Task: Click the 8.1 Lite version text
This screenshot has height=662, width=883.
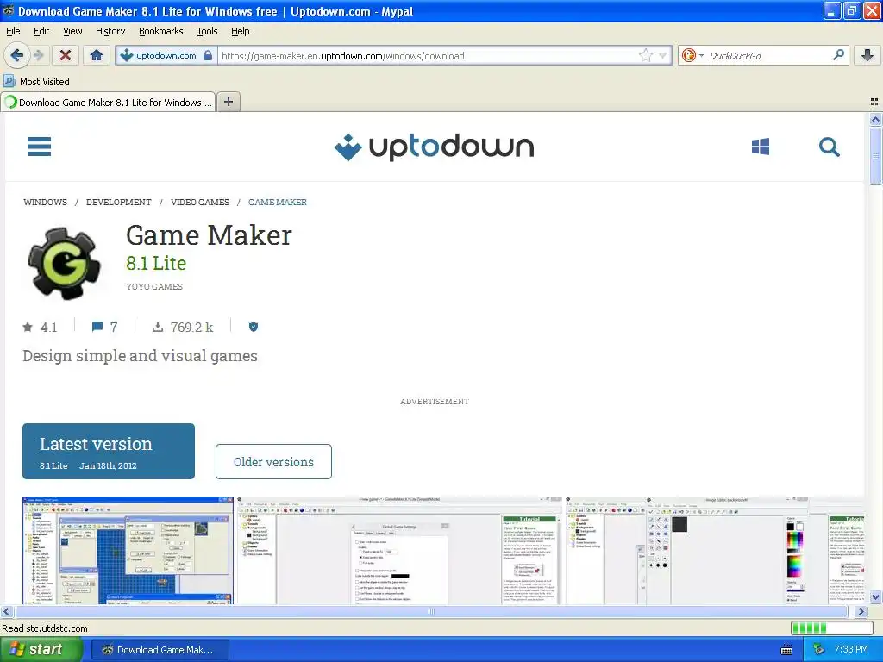Action: tap(156, 263)
